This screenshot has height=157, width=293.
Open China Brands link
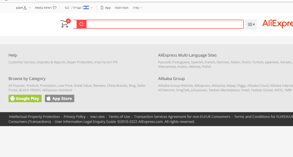point(117,85)
